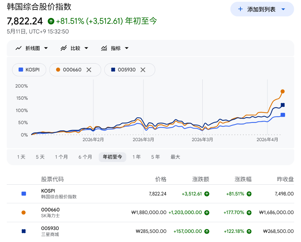Viewport: 301px width, 242px height.
Task: Click the 昨收盘 column header
Action: pyautogui.click(x=285, y=179)
